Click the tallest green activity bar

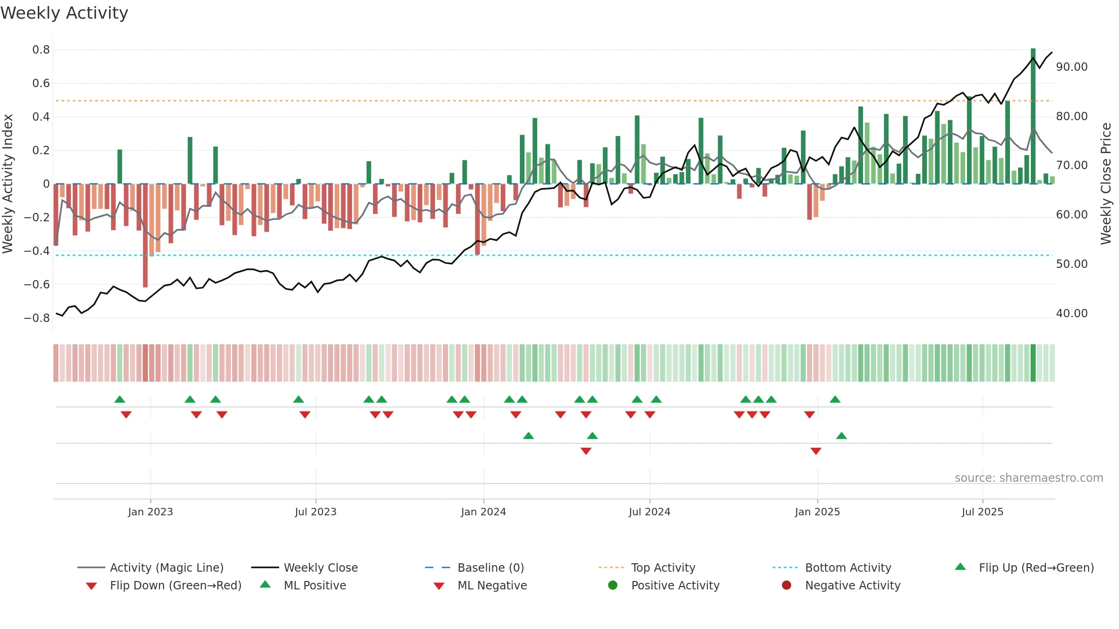pos(1033,116)
